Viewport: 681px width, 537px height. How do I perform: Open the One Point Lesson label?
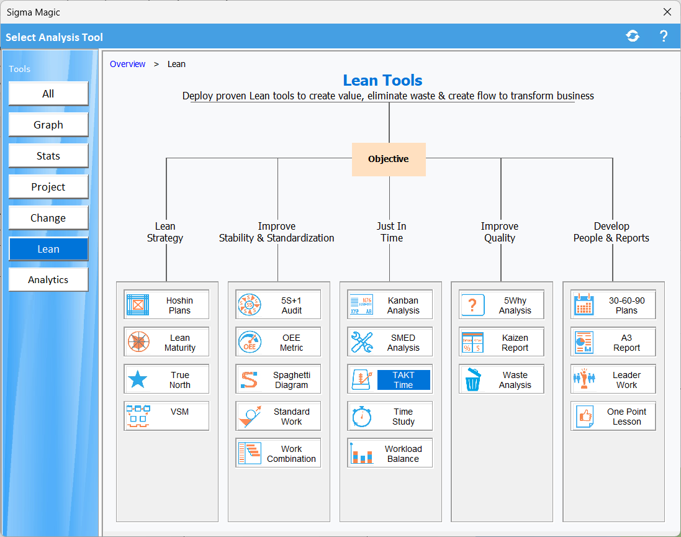click(x=627, y=417)
